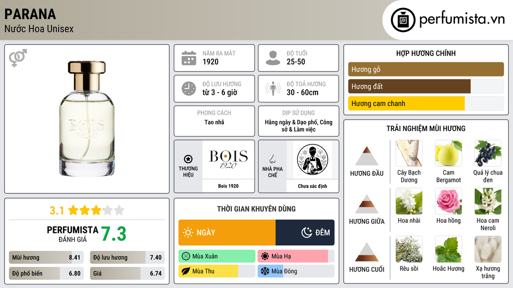513x288 pixels.
Task: Click the calendar icon beside Năm ra mắt
Action: [189, 58]
